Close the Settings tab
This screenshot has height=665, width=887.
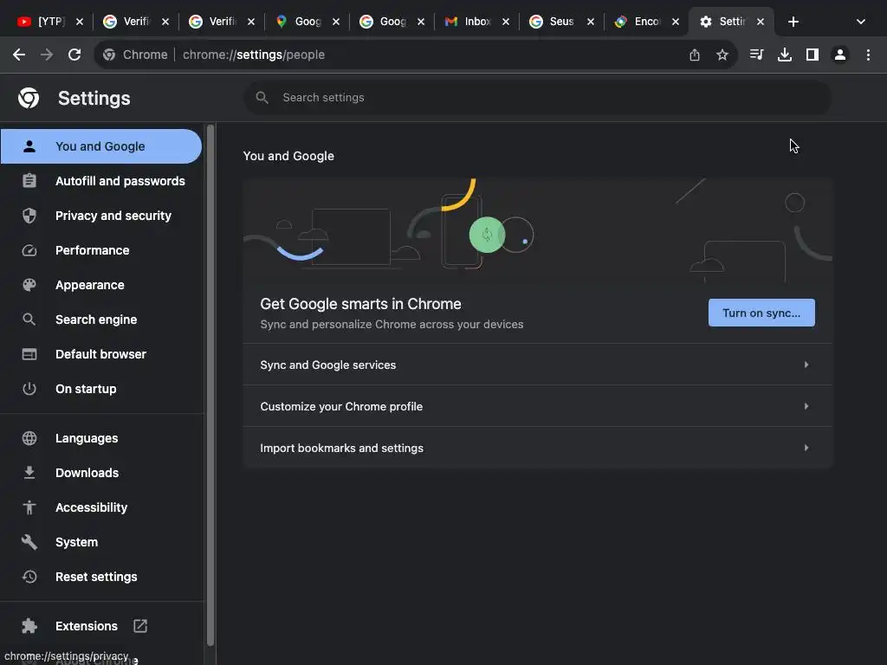pos(761,22)
